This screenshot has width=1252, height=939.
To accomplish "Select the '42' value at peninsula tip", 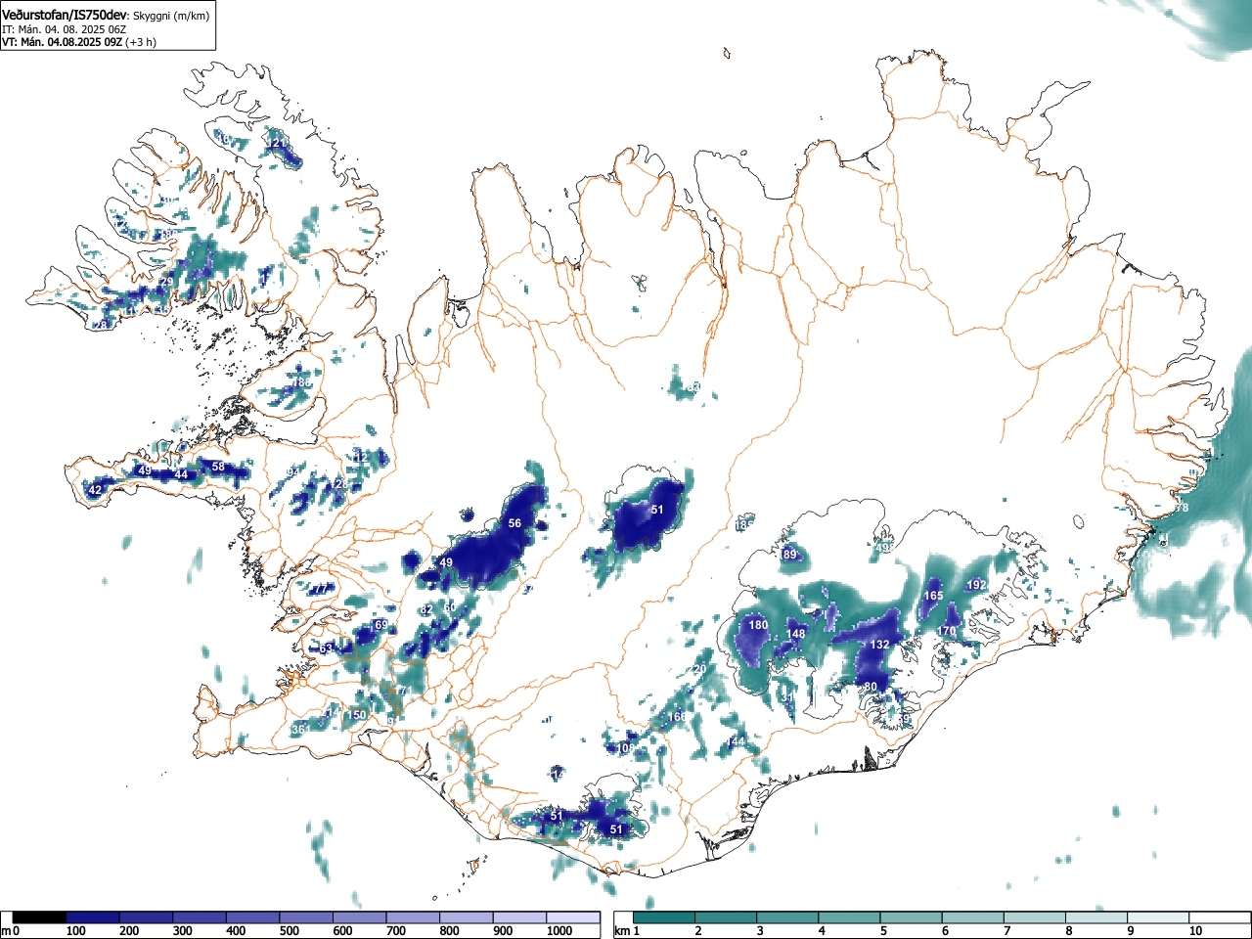I will [x=95, y=490].
